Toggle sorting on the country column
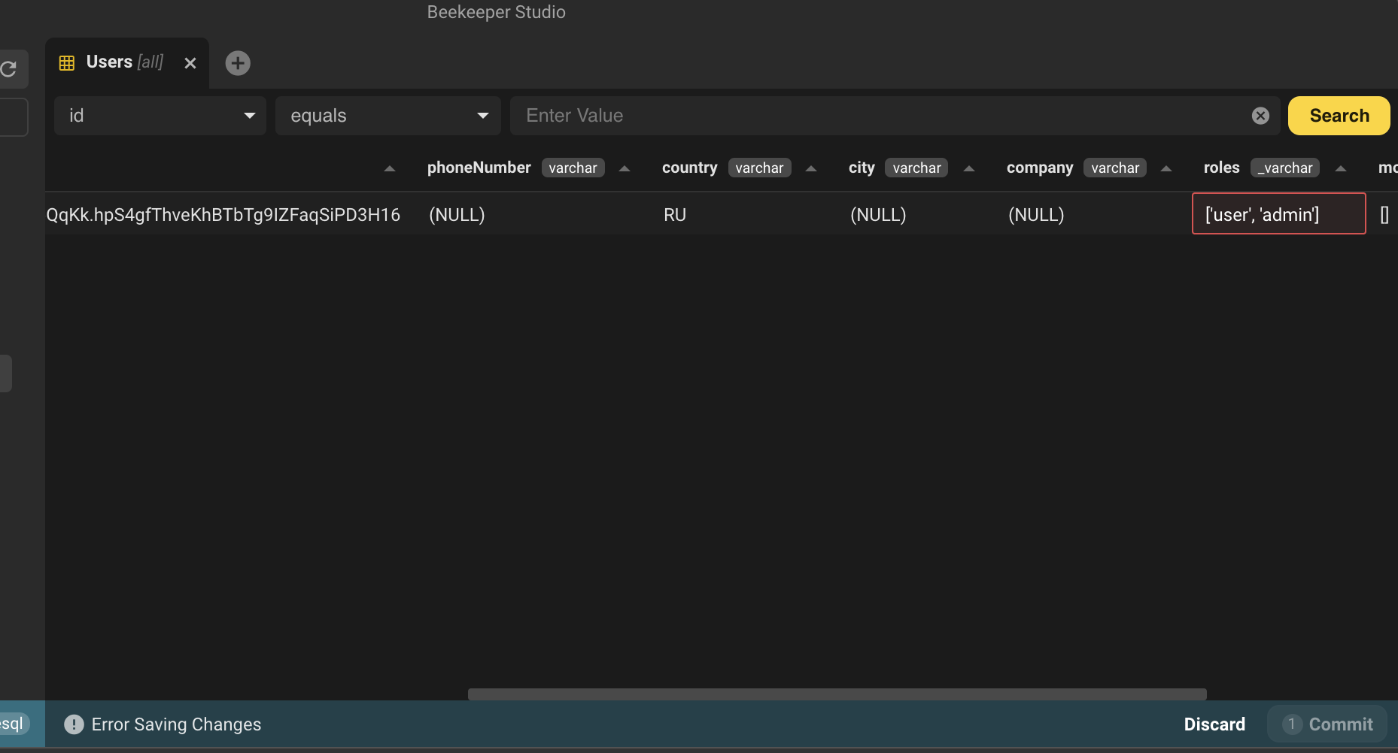This screenshot has width=1398, height=753. pyautogui.click(x=810, y=168)
